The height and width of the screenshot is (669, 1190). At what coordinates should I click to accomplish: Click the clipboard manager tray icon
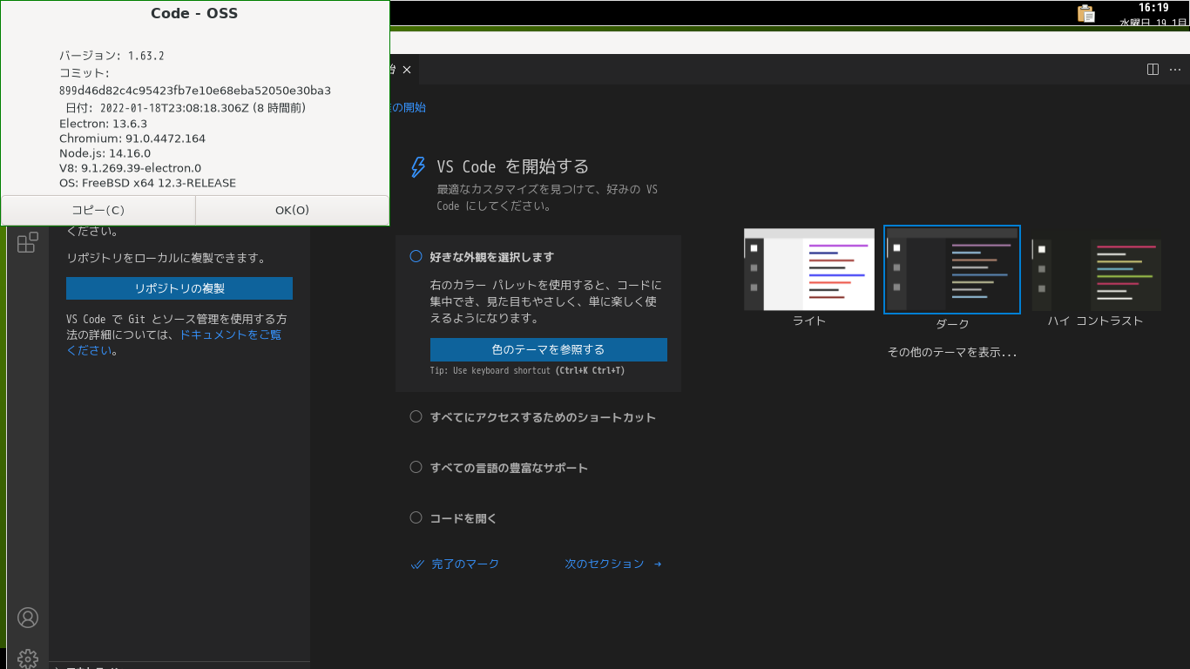click(1085, 13)
